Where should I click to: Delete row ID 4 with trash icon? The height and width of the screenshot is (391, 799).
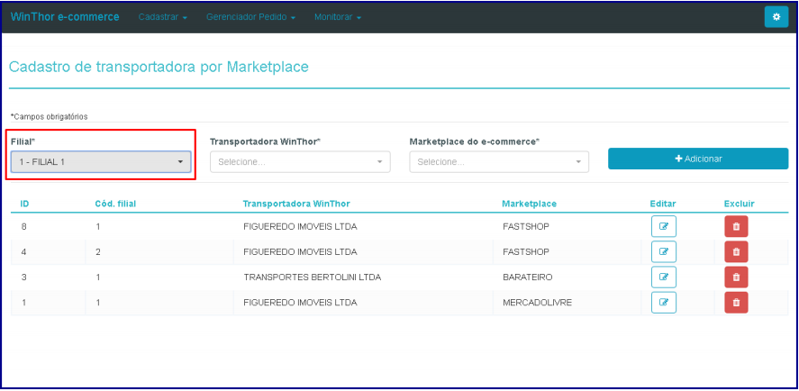tap(736, 251)
